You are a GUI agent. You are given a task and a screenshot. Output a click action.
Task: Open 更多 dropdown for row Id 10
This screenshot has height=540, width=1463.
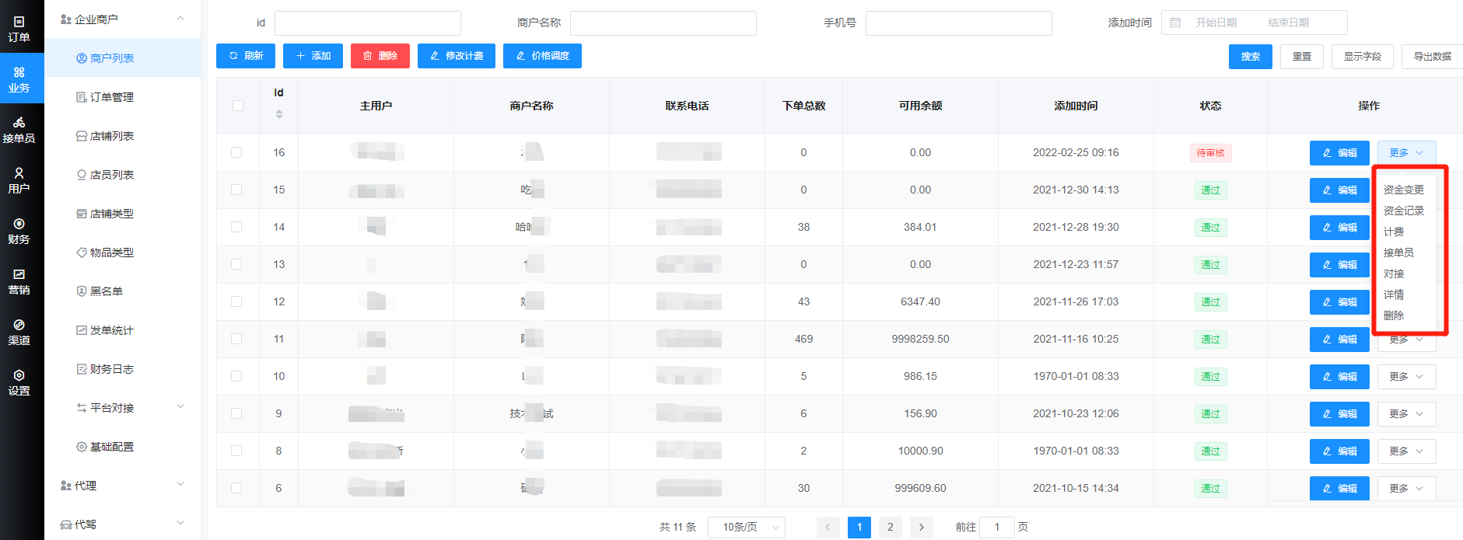[x=1405, y=377]
